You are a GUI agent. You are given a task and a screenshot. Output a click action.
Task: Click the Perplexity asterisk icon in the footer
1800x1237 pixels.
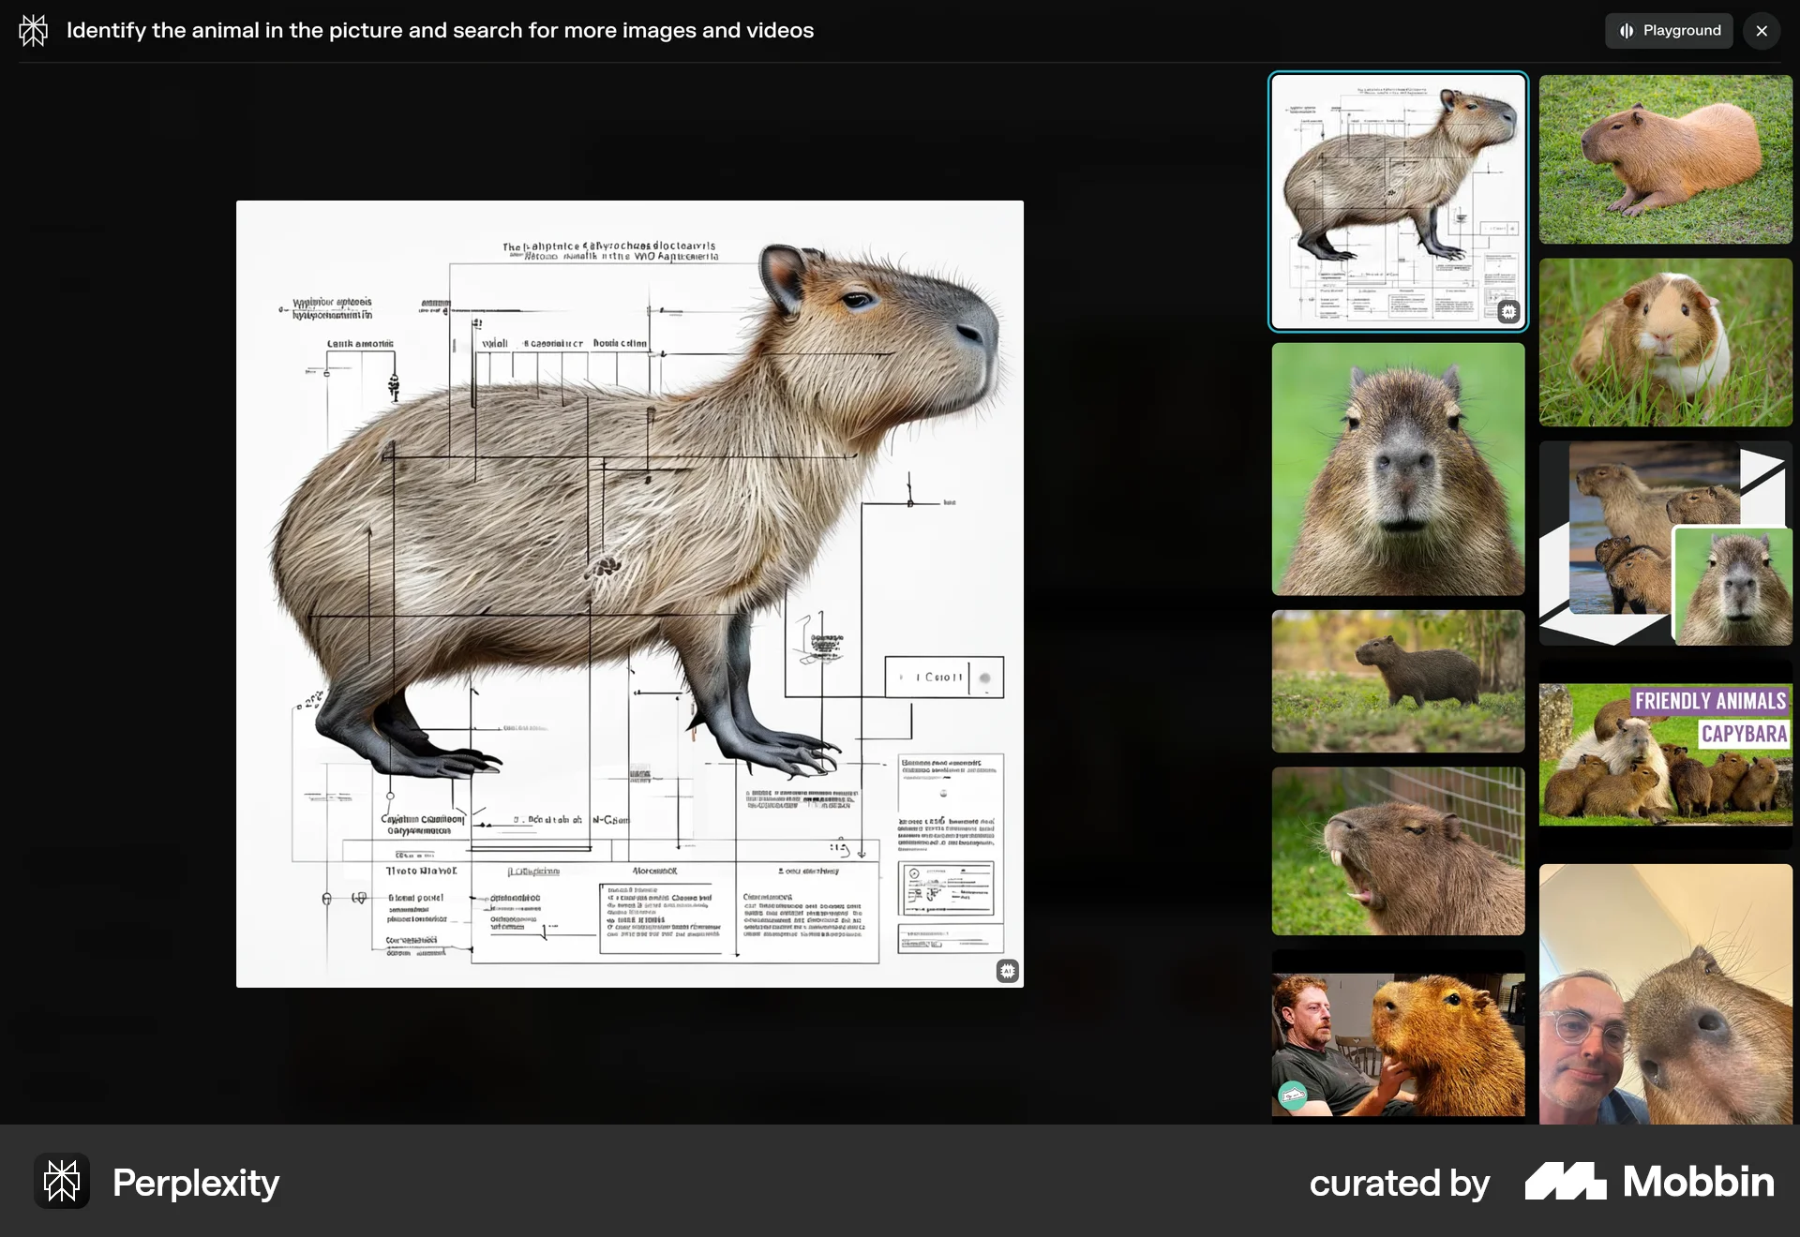61,1182
